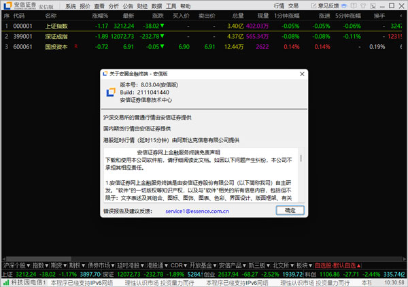This screenshot has height=287, width=408.
Task: Expand the 指数 dropdown tab
Action: coord(41,265)
